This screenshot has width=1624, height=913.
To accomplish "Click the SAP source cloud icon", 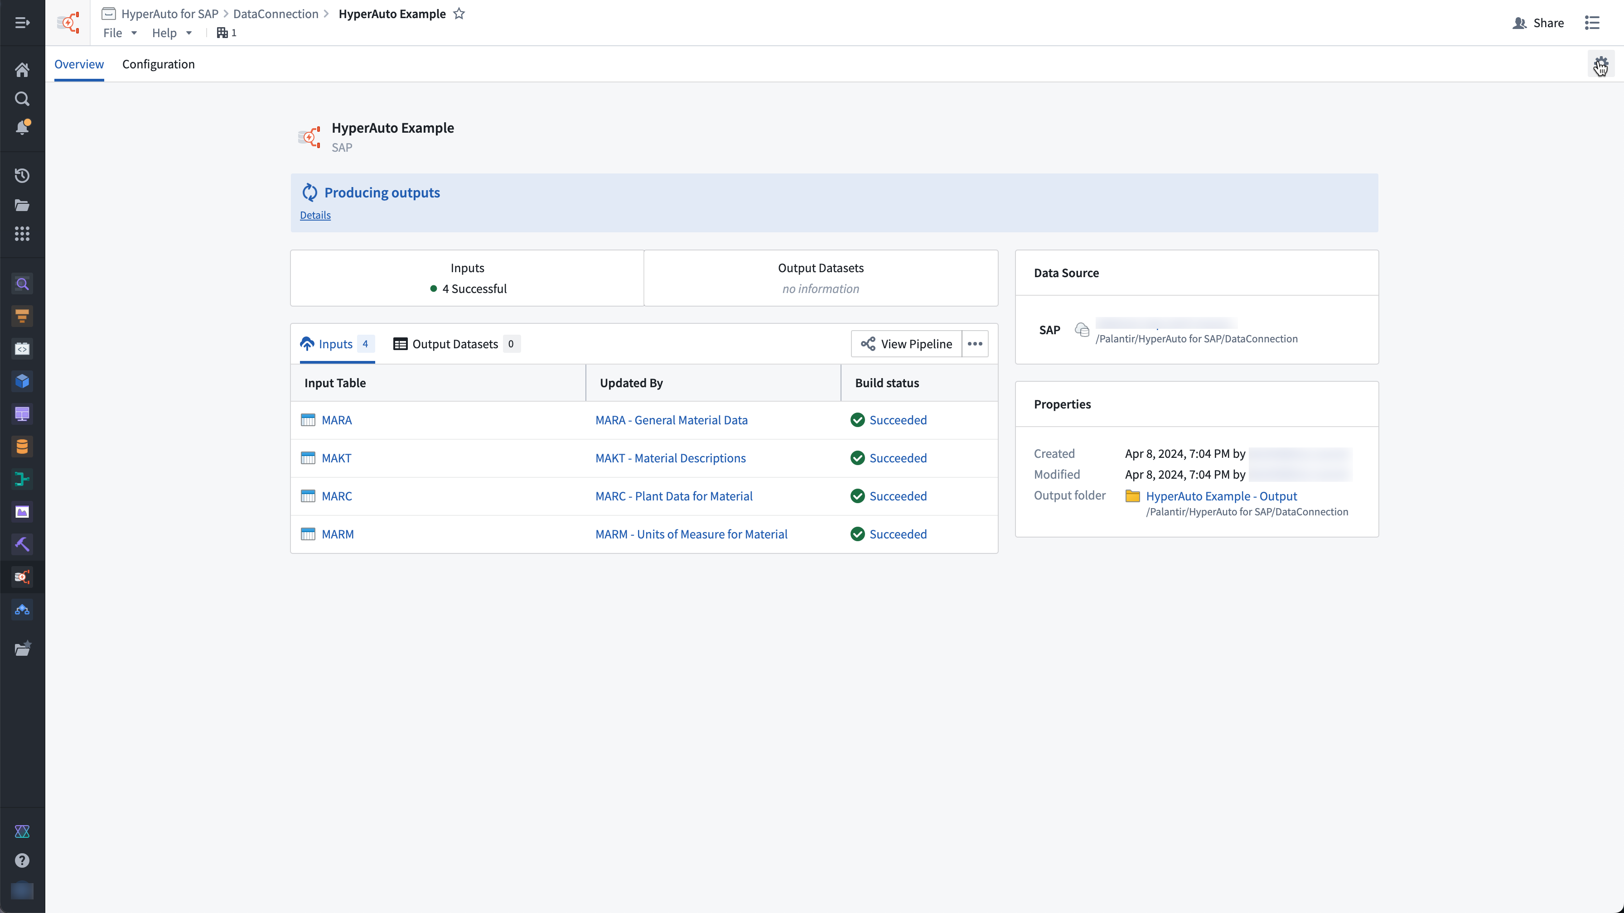I will click(1082, 330).
